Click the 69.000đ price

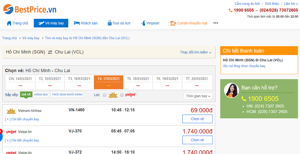coord(201,110)
